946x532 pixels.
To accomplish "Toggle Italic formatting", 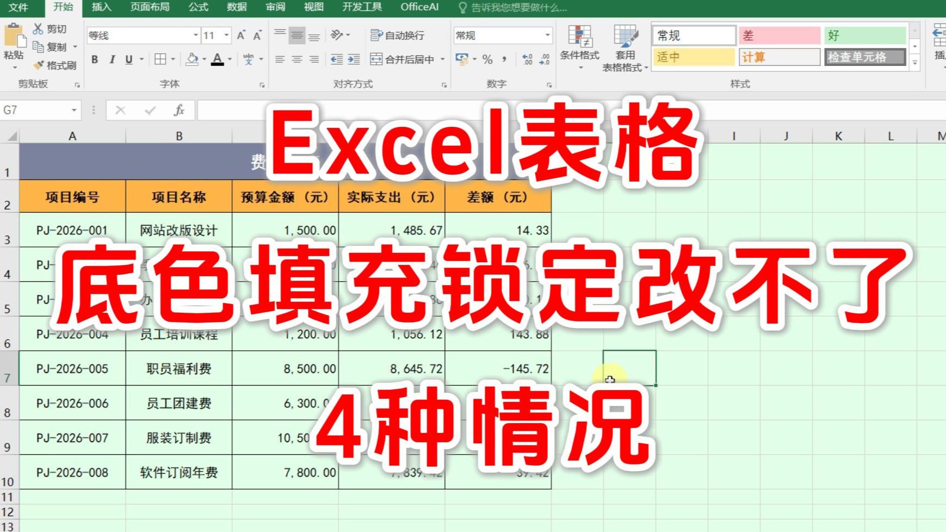I will click(112, 59).
